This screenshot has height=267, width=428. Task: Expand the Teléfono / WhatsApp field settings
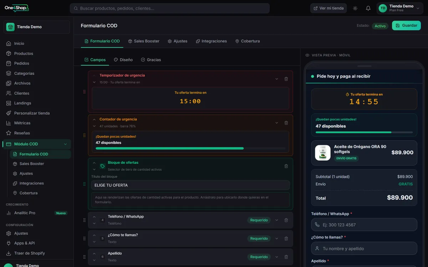click(x=276, y=220)
